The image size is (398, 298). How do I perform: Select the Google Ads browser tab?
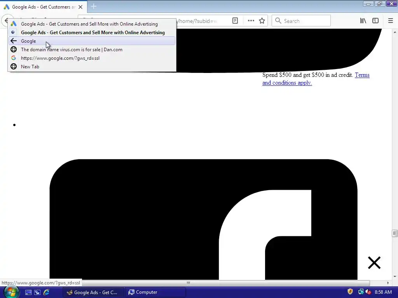(x=44, y=7)
